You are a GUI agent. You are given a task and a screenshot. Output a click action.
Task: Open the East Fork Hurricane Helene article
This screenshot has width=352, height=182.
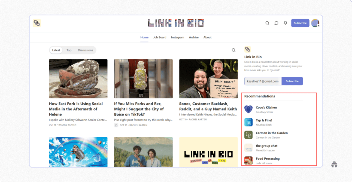point(75,109)
